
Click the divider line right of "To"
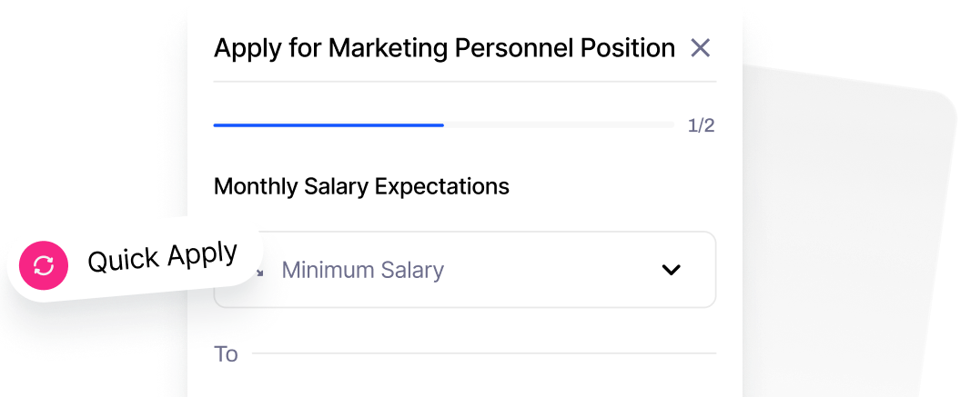pyautogui.click(x=483, y=353)
